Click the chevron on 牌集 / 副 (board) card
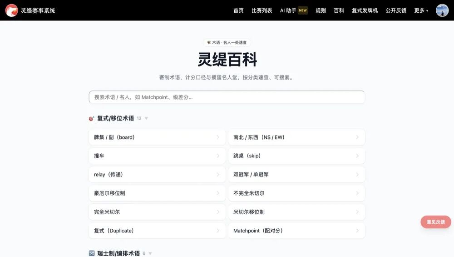This screenshot has height=257, width=454. [x=218, y=137]
